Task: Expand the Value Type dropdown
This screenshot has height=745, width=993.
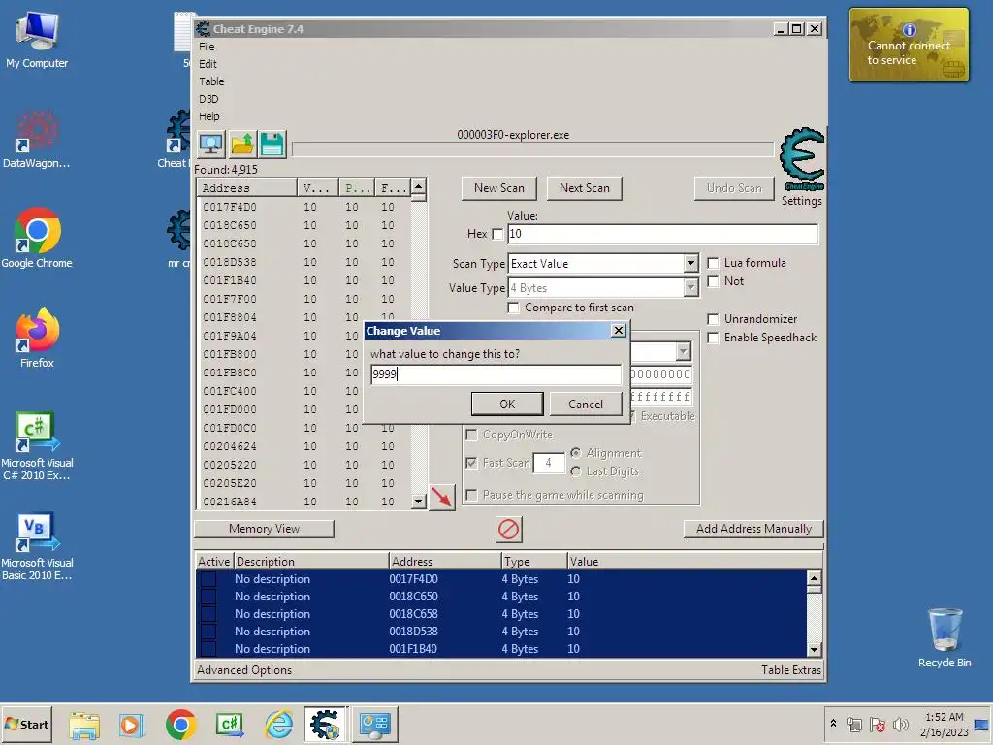Action: click(x=690, y=287)
